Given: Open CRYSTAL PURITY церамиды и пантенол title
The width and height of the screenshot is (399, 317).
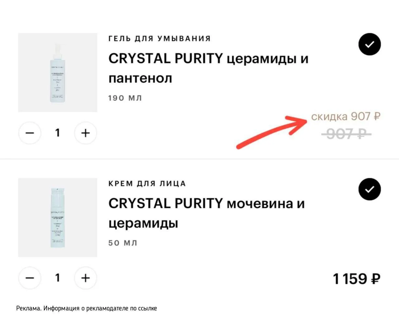Looking at the screenshot, I should point(208,68).
